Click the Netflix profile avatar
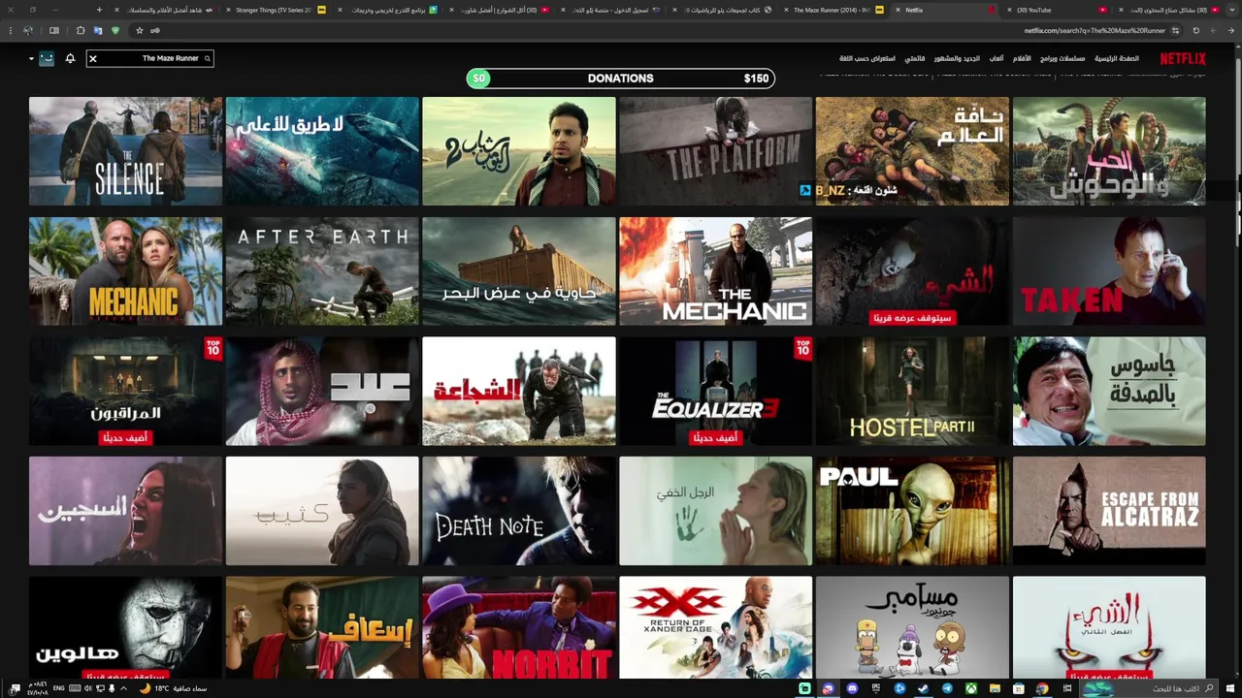The width and height of the screenshot is (1242, 698). tap(47, 58)
